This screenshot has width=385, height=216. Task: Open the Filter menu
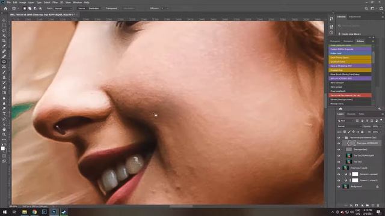pos(55,2)
